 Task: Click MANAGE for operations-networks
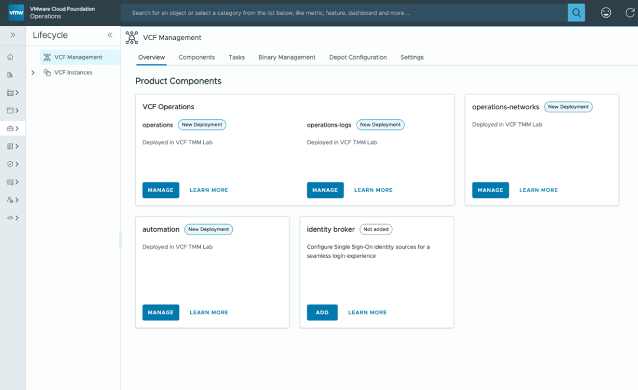click(490, 190)
